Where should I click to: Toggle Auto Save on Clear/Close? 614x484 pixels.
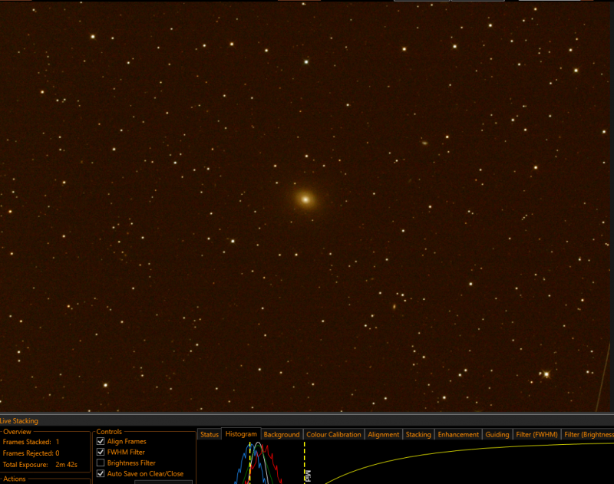(x=101, y=473)
